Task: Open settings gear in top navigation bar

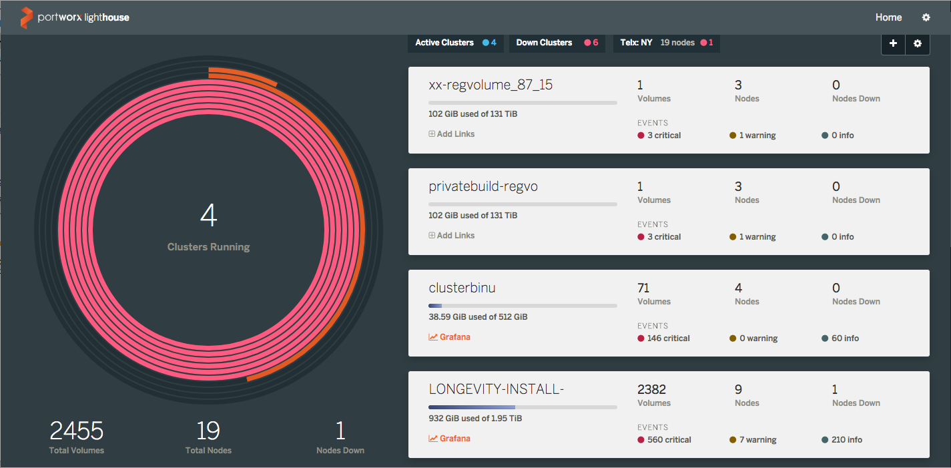Action: click(x=926, y=17)
